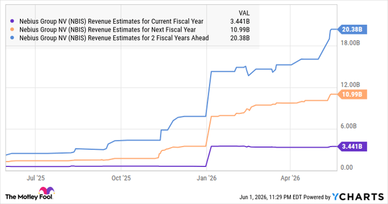Click the 6.00B y-axis label
The height and width of the screenshot is (204, 388).
pyautogui.click(x=349, y=126)
